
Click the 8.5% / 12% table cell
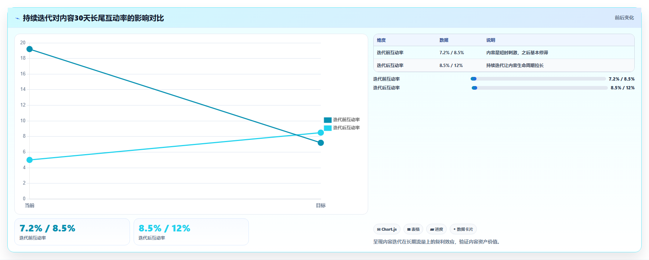(x=451, y=66)
